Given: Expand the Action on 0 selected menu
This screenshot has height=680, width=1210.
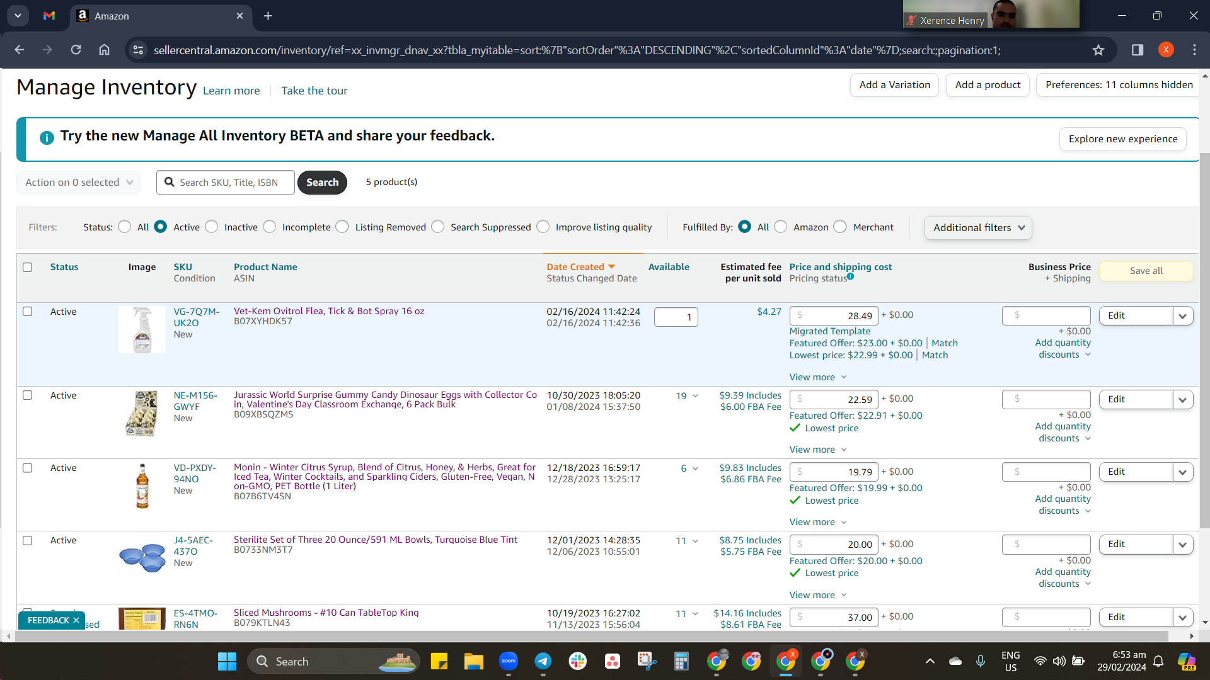Looking at the screenshot, I should [x=79, y=183].
